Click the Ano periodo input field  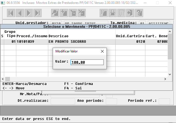pos(111,101)
